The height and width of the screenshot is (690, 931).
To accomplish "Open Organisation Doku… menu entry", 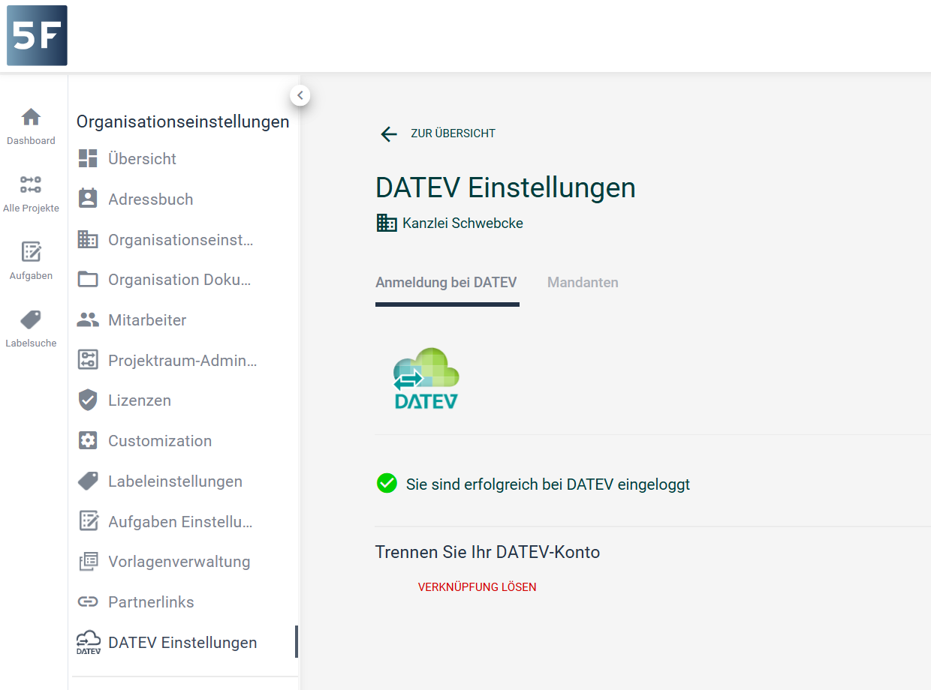I will (179, 280).
